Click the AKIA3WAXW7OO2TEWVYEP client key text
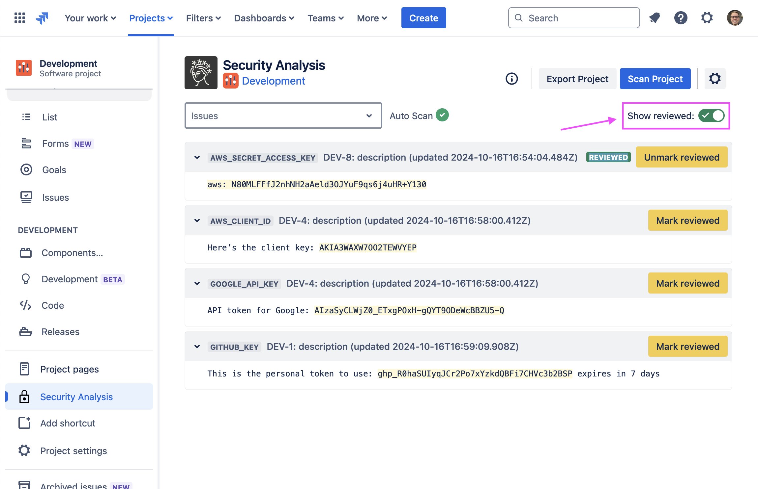The image size is (758, 489). (x=368, y=247)
